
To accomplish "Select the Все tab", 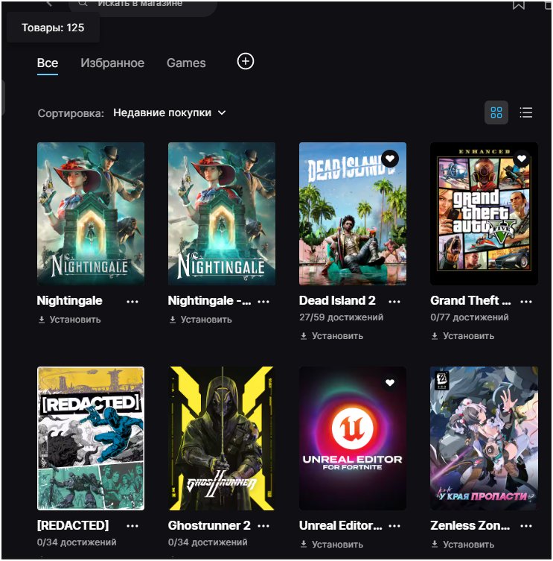I will click(x=48, y=63).
